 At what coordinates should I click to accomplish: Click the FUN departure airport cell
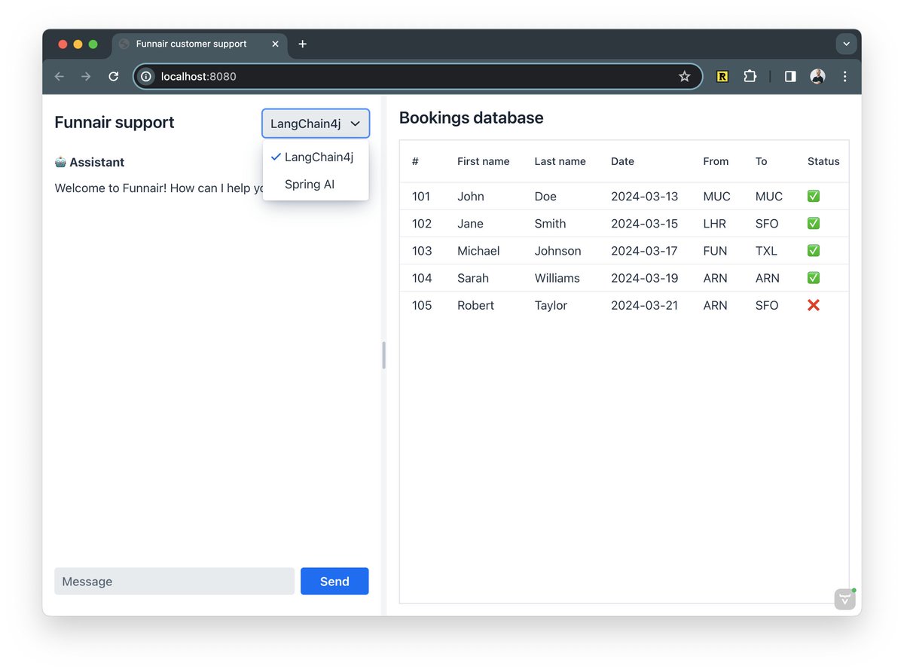click(715, 250)
